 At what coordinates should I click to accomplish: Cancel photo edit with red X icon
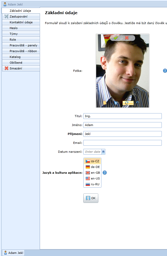coord(127,38)
